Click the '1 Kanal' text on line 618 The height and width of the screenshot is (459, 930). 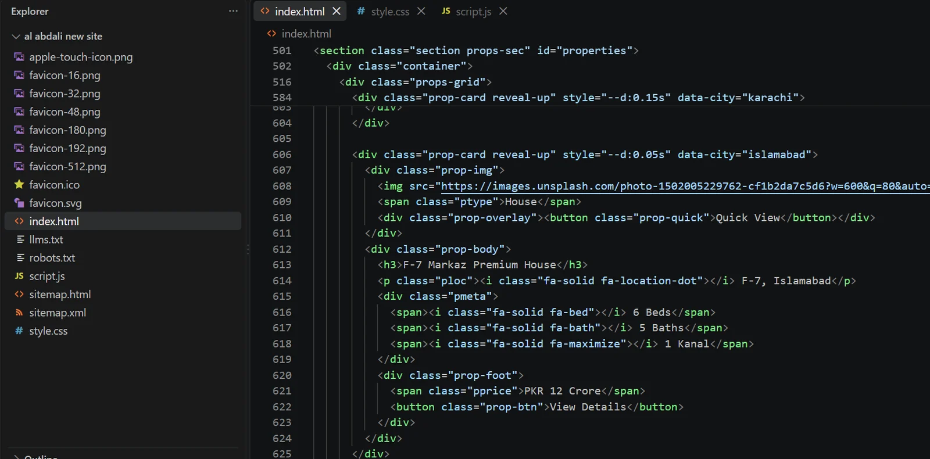687,344
